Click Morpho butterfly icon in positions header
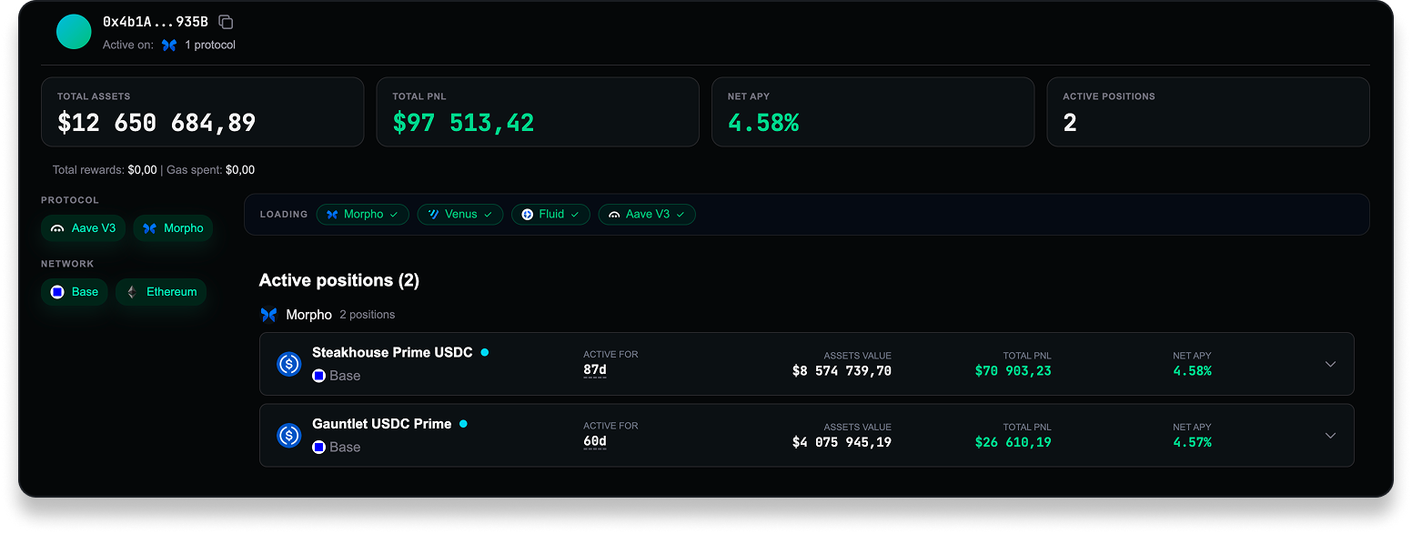The height and width of the screenshot is (534, 1412). [268, 315]
